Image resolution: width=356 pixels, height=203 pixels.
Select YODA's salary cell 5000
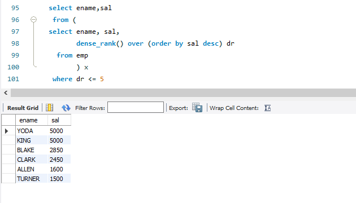(x=59, y=131)
